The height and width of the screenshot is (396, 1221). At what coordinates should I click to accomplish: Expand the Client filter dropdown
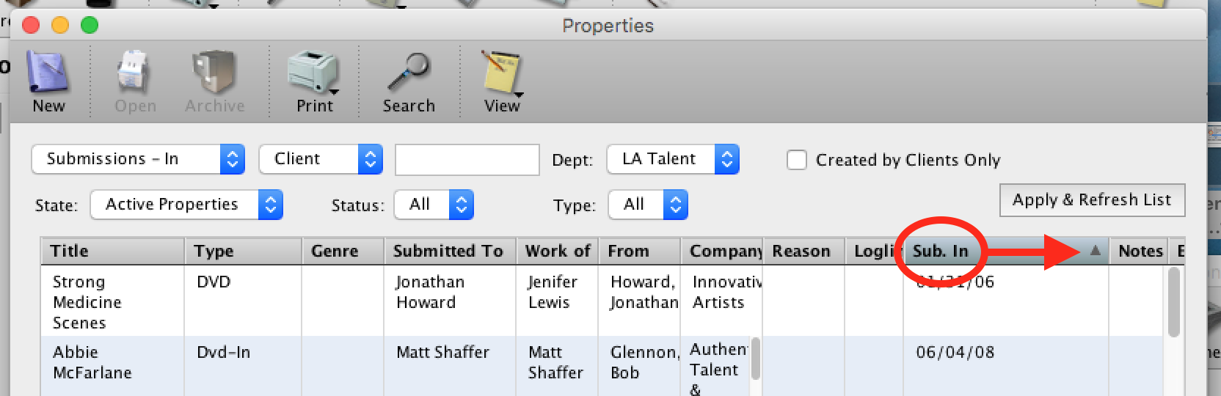tap(321, 159)
